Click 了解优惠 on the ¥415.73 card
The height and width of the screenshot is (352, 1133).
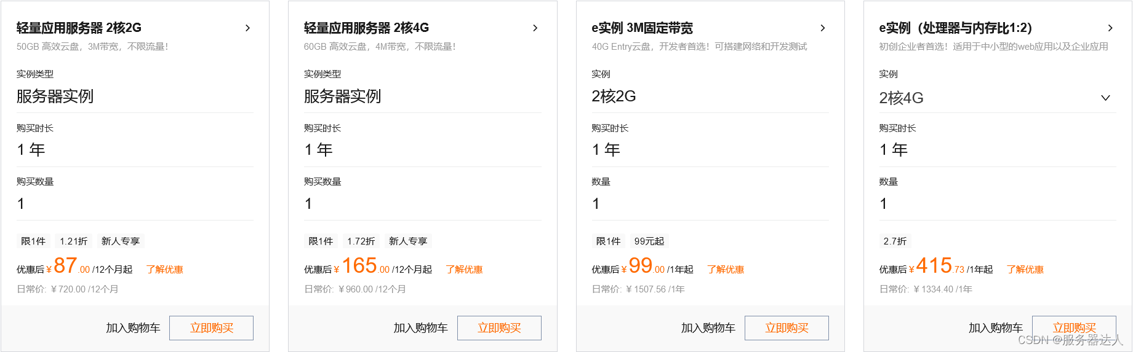(1025, 270)
